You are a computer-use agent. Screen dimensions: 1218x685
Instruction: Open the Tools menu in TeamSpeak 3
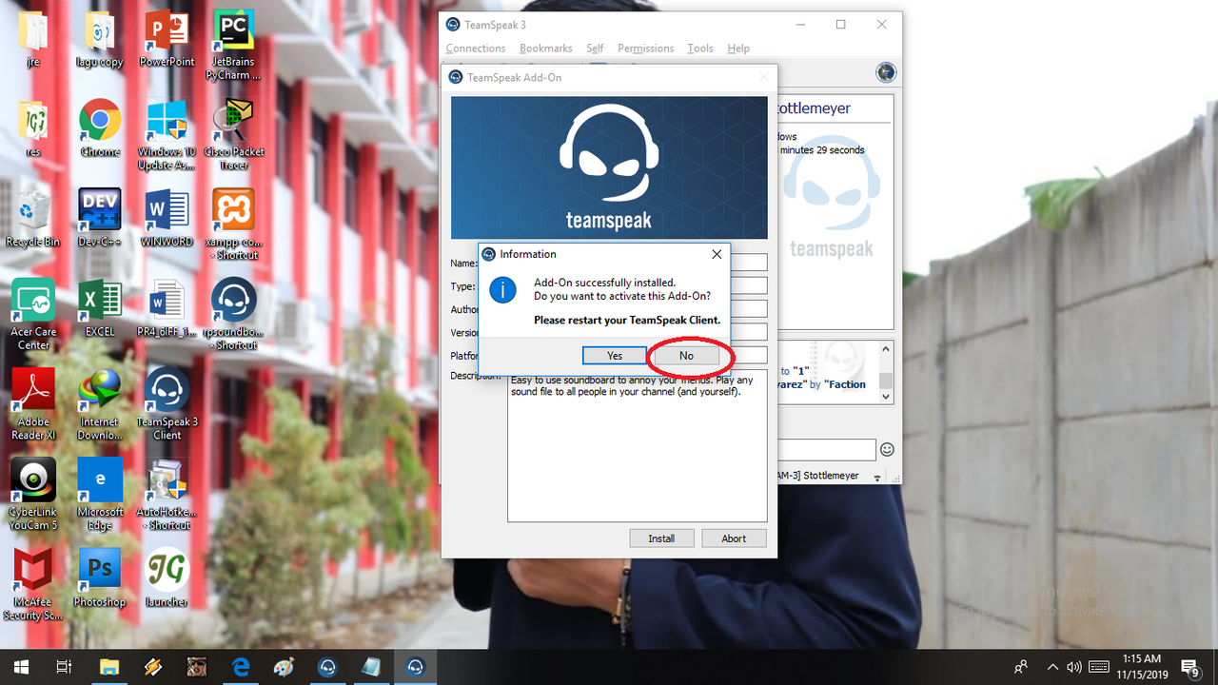coord(700,49)
